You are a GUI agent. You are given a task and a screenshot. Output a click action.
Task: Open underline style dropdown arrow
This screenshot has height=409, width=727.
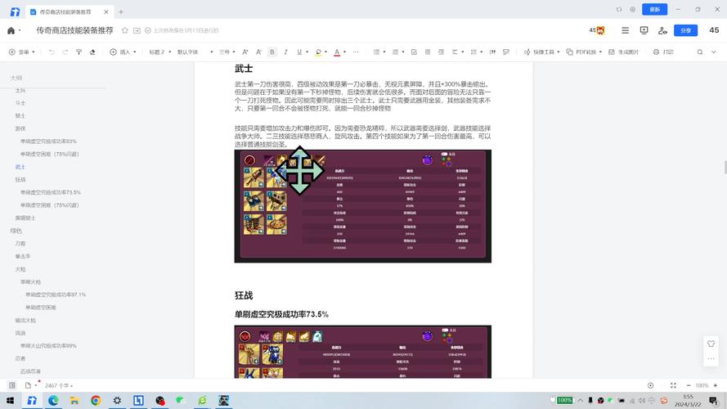307,52
